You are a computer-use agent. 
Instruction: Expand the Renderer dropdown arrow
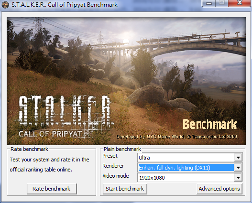pyautogui.click(x=238, y=168)
